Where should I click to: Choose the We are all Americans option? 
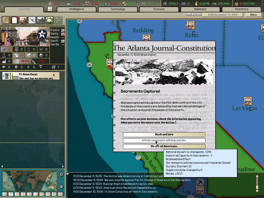(164, 146)
